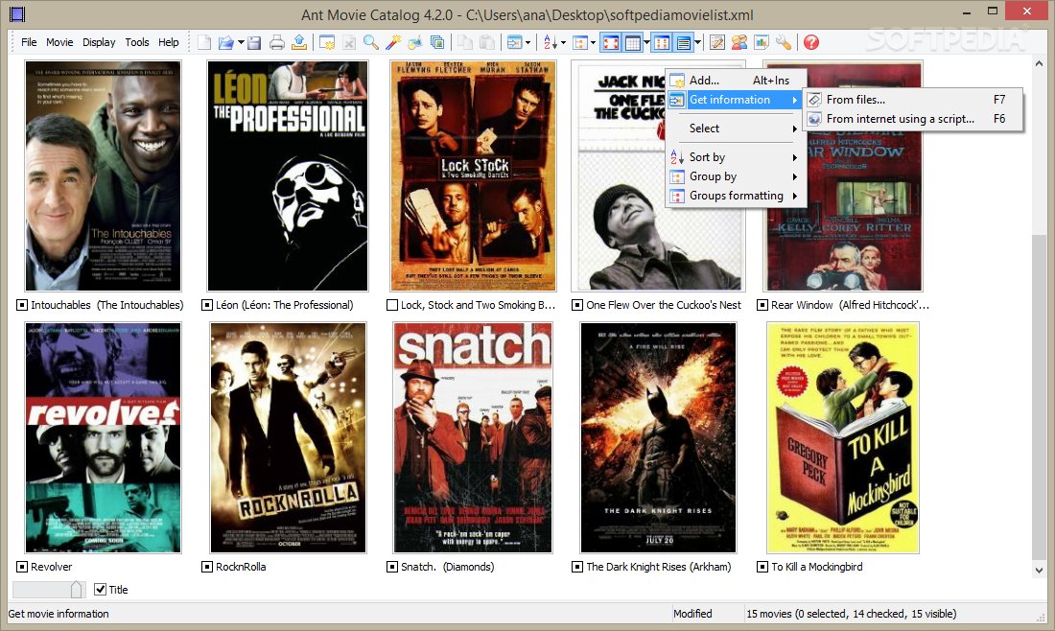
Task: Click the Scripting editor icon
Action: (x=717, y=42)
